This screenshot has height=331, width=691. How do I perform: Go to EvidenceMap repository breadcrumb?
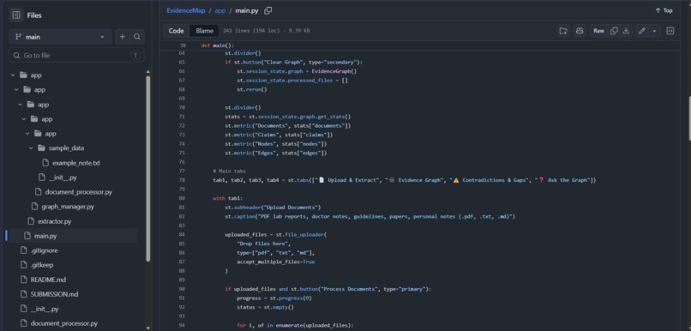coord(185,10)
